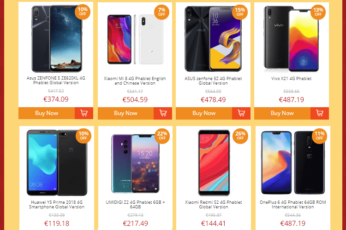Buy Now the Vivo X21 phablet
Viewport: 346px width, 230px height.
(x=282, y=113)
